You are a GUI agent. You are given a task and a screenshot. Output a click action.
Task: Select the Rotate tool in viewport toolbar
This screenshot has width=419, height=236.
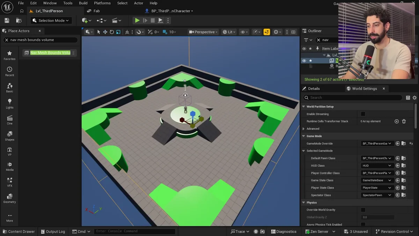(x=112, y=32)
